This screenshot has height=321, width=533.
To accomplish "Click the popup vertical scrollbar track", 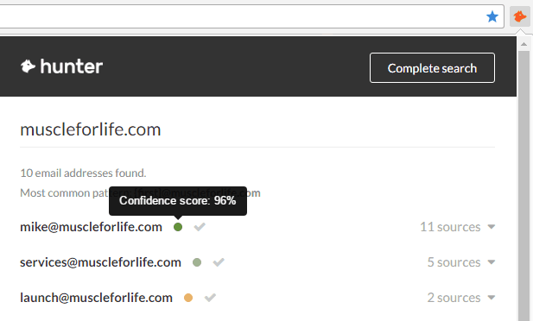I will click(x=523, y=186).
